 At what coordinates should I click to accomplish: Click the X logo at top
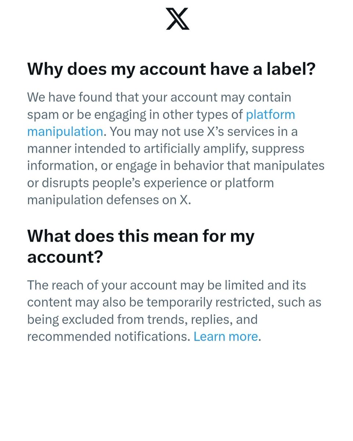177,19
